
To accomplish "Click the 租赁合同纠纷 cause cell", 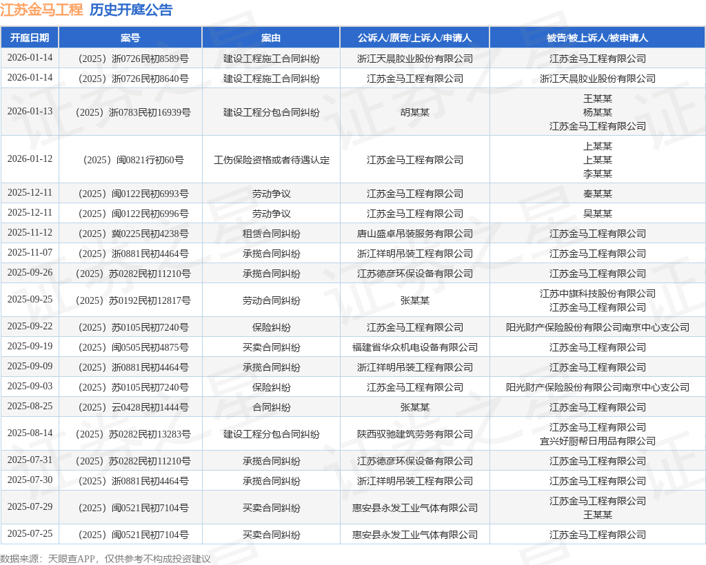I will (x=272, y=234).
